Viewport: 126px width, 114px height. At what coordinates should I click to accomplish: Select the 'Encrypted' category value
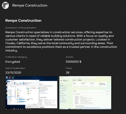[x=13, y=62]
